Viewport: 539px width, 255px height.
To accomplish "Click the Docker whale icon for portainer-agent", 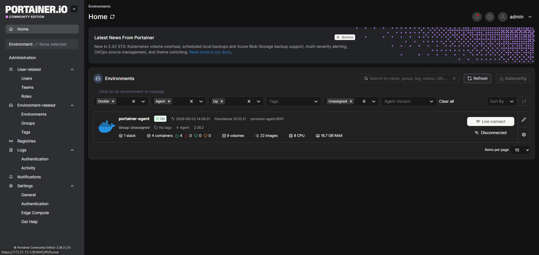I will click(107, 127).
